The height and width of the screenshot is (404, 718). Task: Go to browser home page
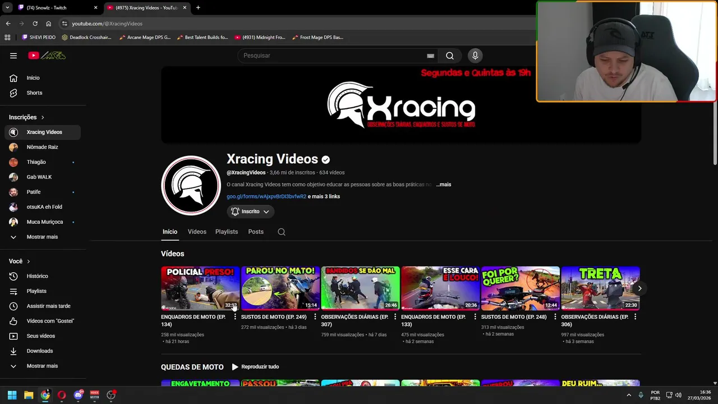pos(48,24)
